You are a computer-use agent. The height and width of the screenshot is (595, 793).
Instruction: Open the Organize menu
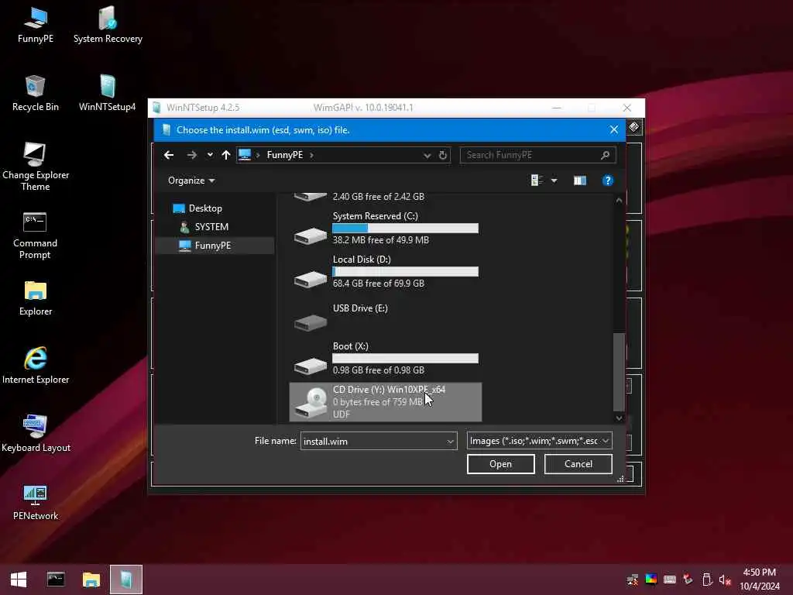pos(191,181)
